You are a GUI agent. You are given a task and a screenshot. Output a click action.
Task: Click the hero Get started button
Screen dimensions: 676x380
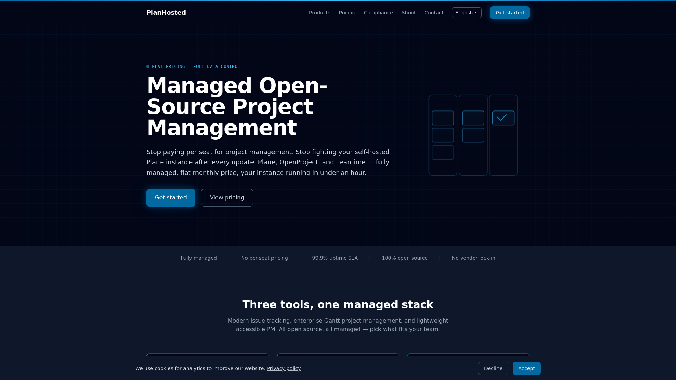point(171,198)
